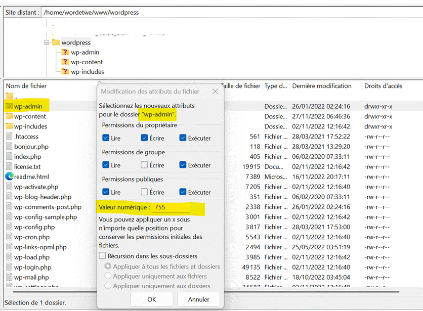Image resolution: width=423 pixels, height=311 pixels.
Task: Uncheck owner Écrire permission
Action: coord(144,138)
